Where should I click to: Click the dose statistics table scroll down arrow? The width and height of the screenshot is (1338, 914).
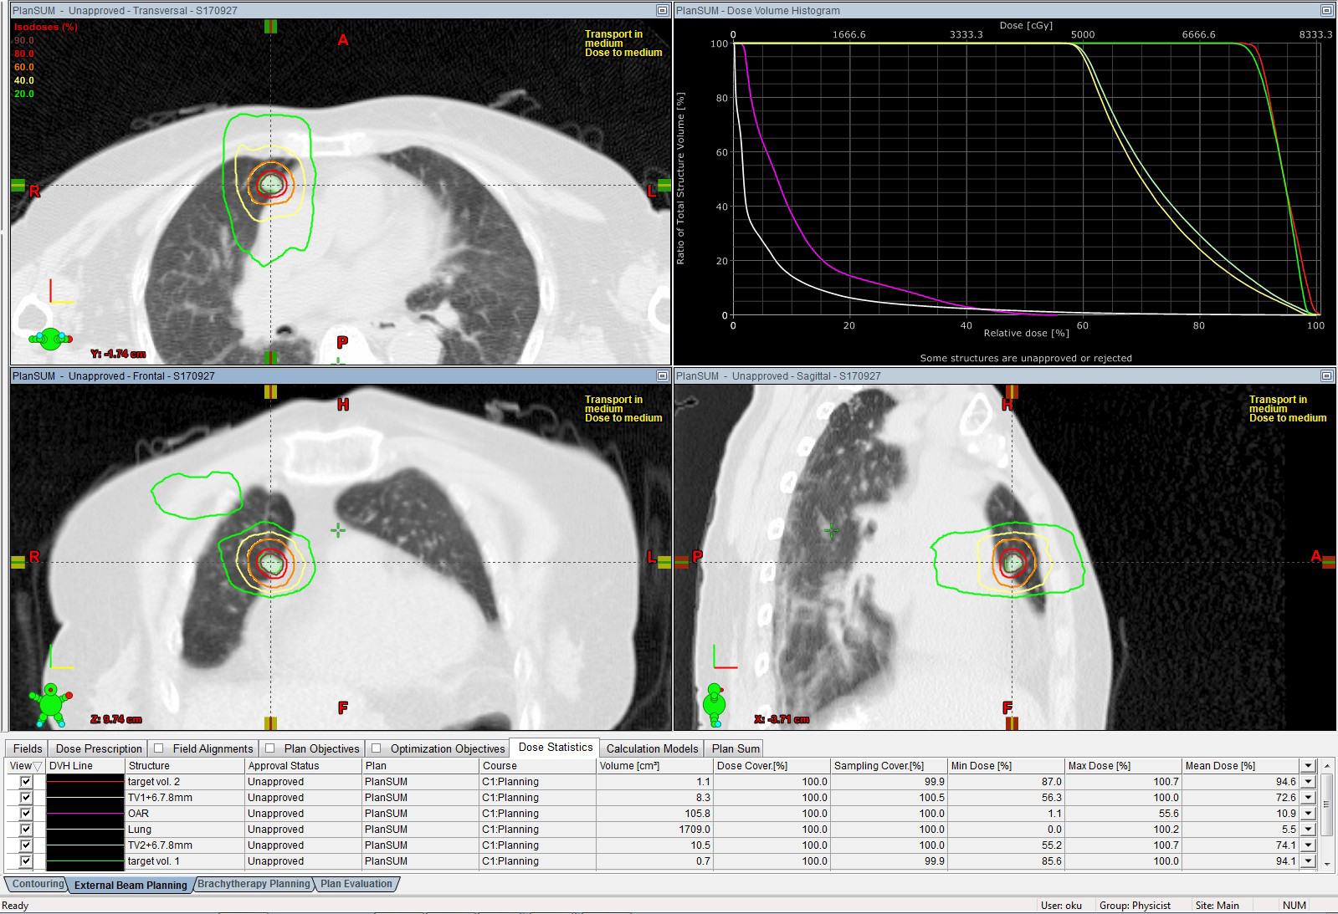pos(1327,863)
